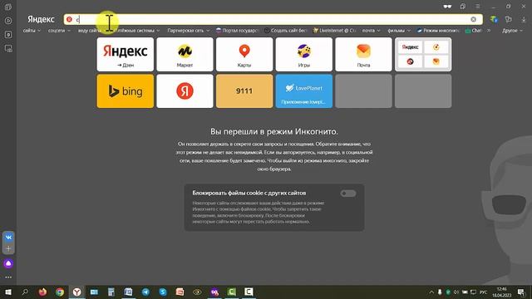Open the Режим инкогнито bookmark
Image resolution: width=532 pixels, height=299 pixels.
click(x=438, y=31)
